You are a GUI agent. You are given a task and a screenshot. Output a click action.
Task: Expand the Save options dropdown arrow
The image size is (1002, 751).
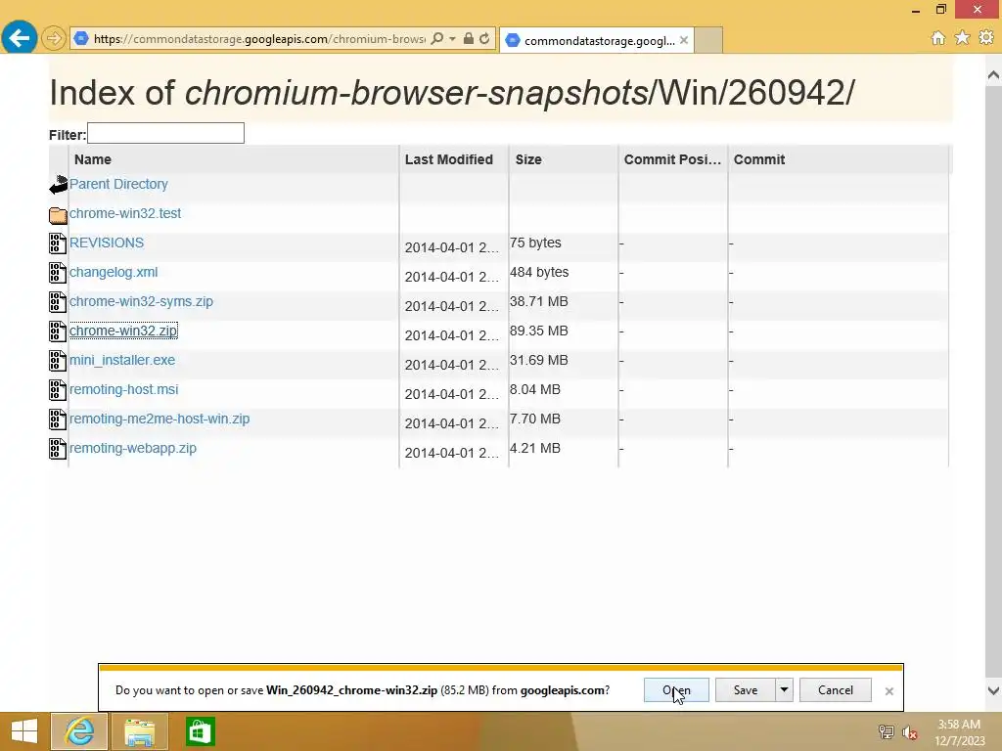pos(784,690)
